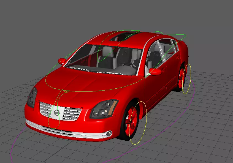Select the round fog light in the bumper

click(x=109, y=133)
